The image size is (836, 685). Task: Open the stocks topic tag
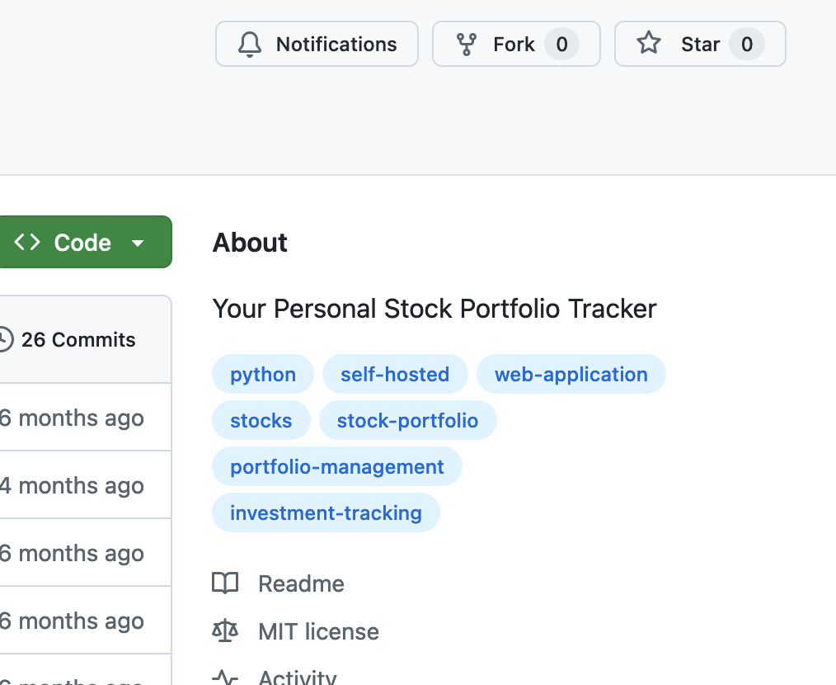click(x=261, y=420)
